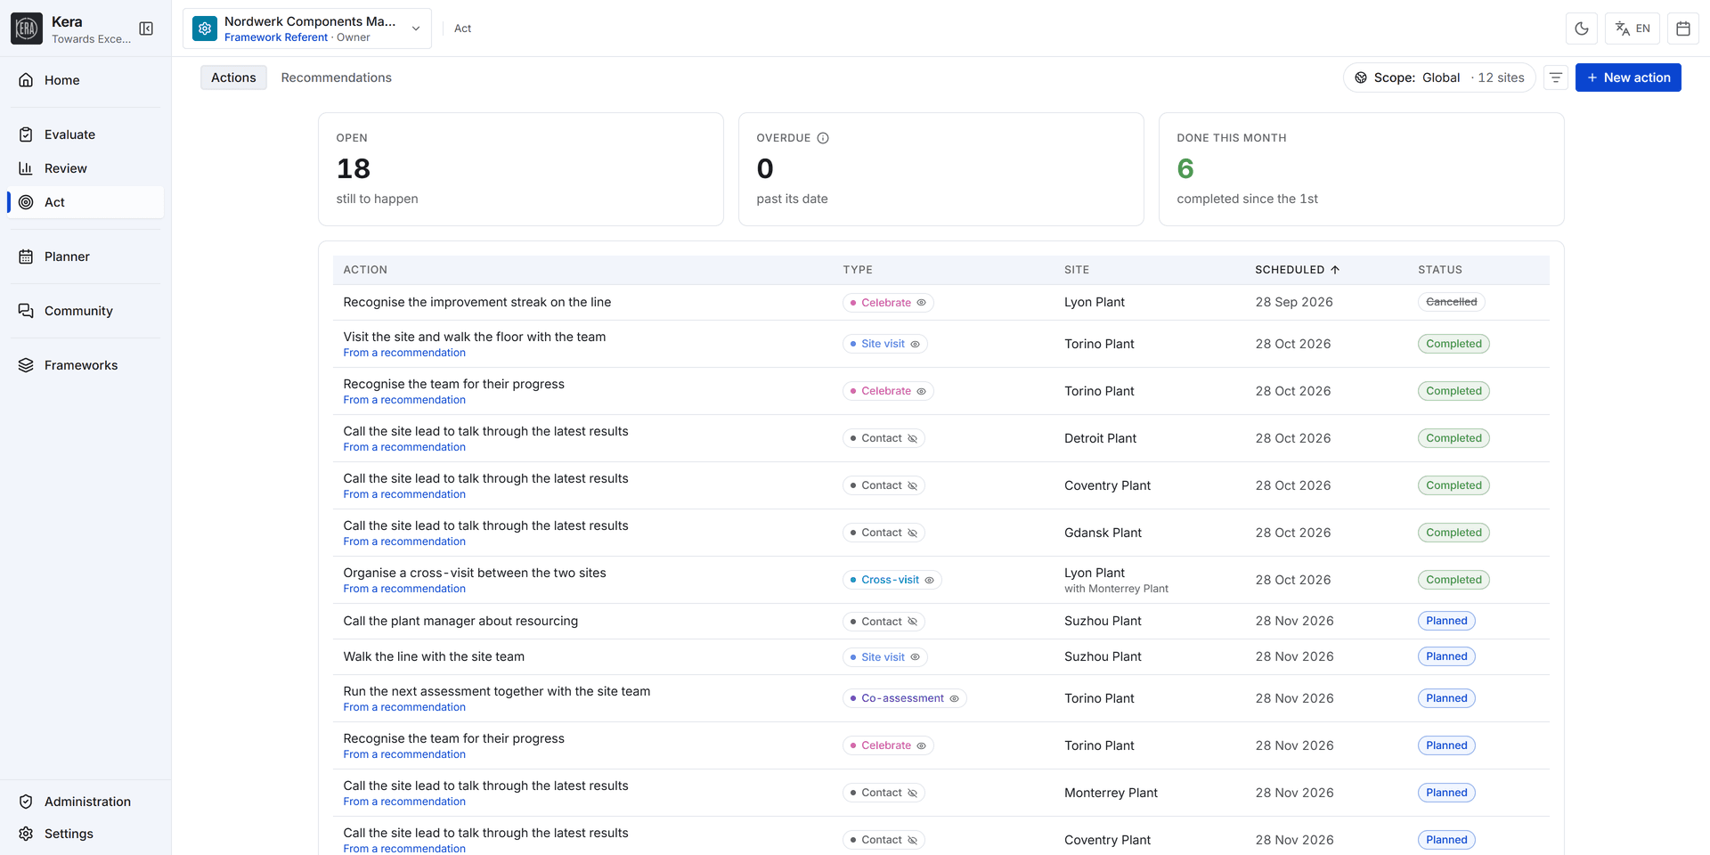Select the Actions tab

click(x=233, y=77)
